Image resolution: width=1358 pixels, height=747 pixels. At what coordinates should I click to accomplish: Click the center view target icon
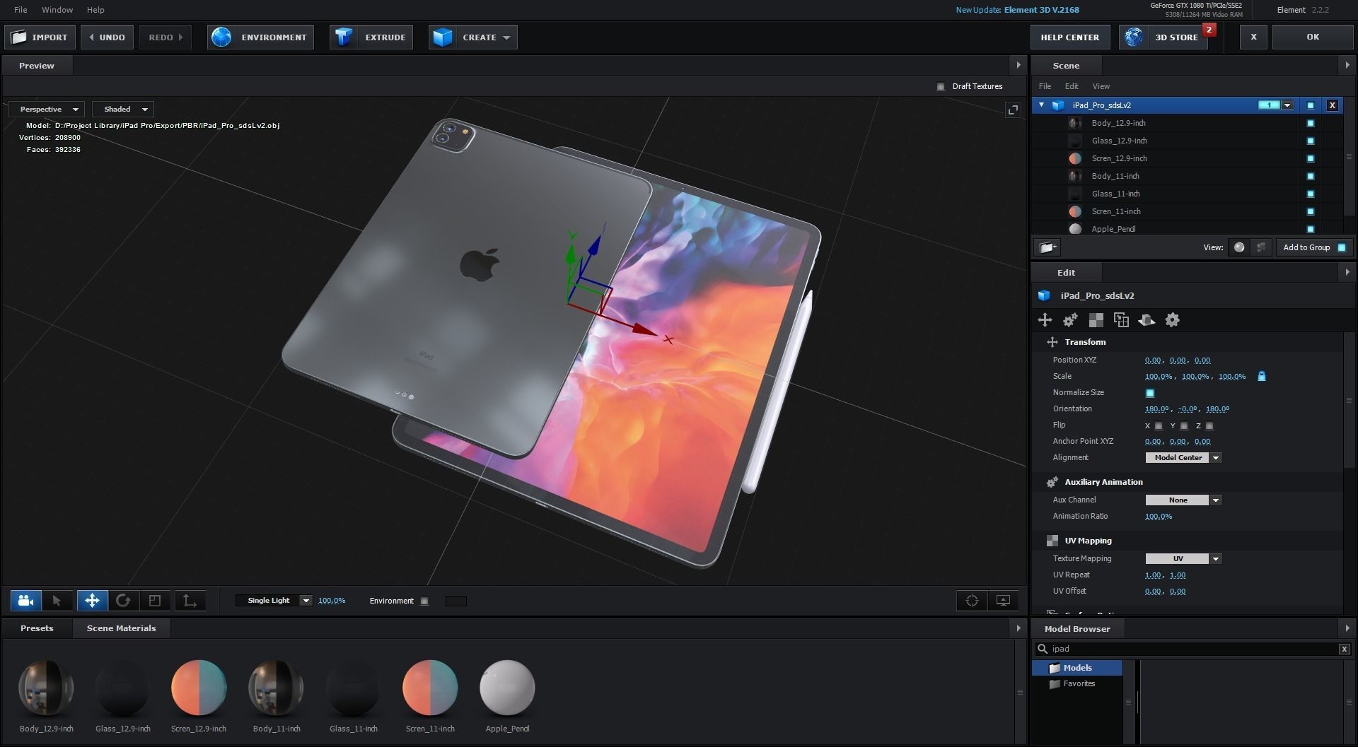tap(972, 601)
